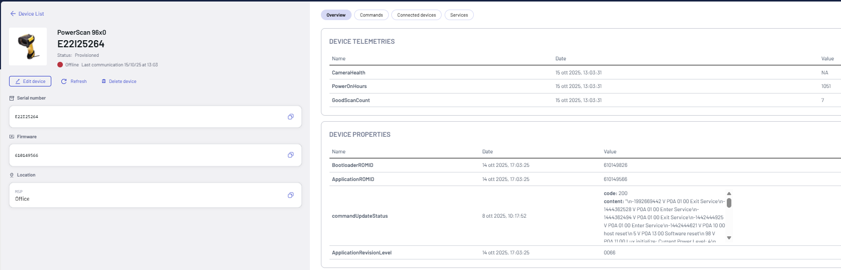Click the DEVICE PROPERTIES heading
Viewport: 841px width, 270px height.
click(360, 135)
